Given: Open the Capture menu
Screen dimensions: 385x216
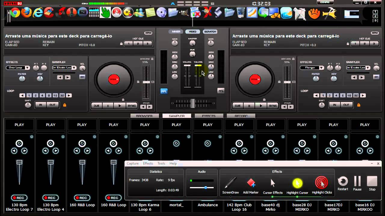Looking at the screenshot, I should (133, 163).
